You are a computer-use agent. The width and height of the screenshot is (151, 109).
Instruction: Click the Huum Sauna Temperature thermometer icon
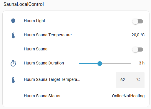pos(13,35)
